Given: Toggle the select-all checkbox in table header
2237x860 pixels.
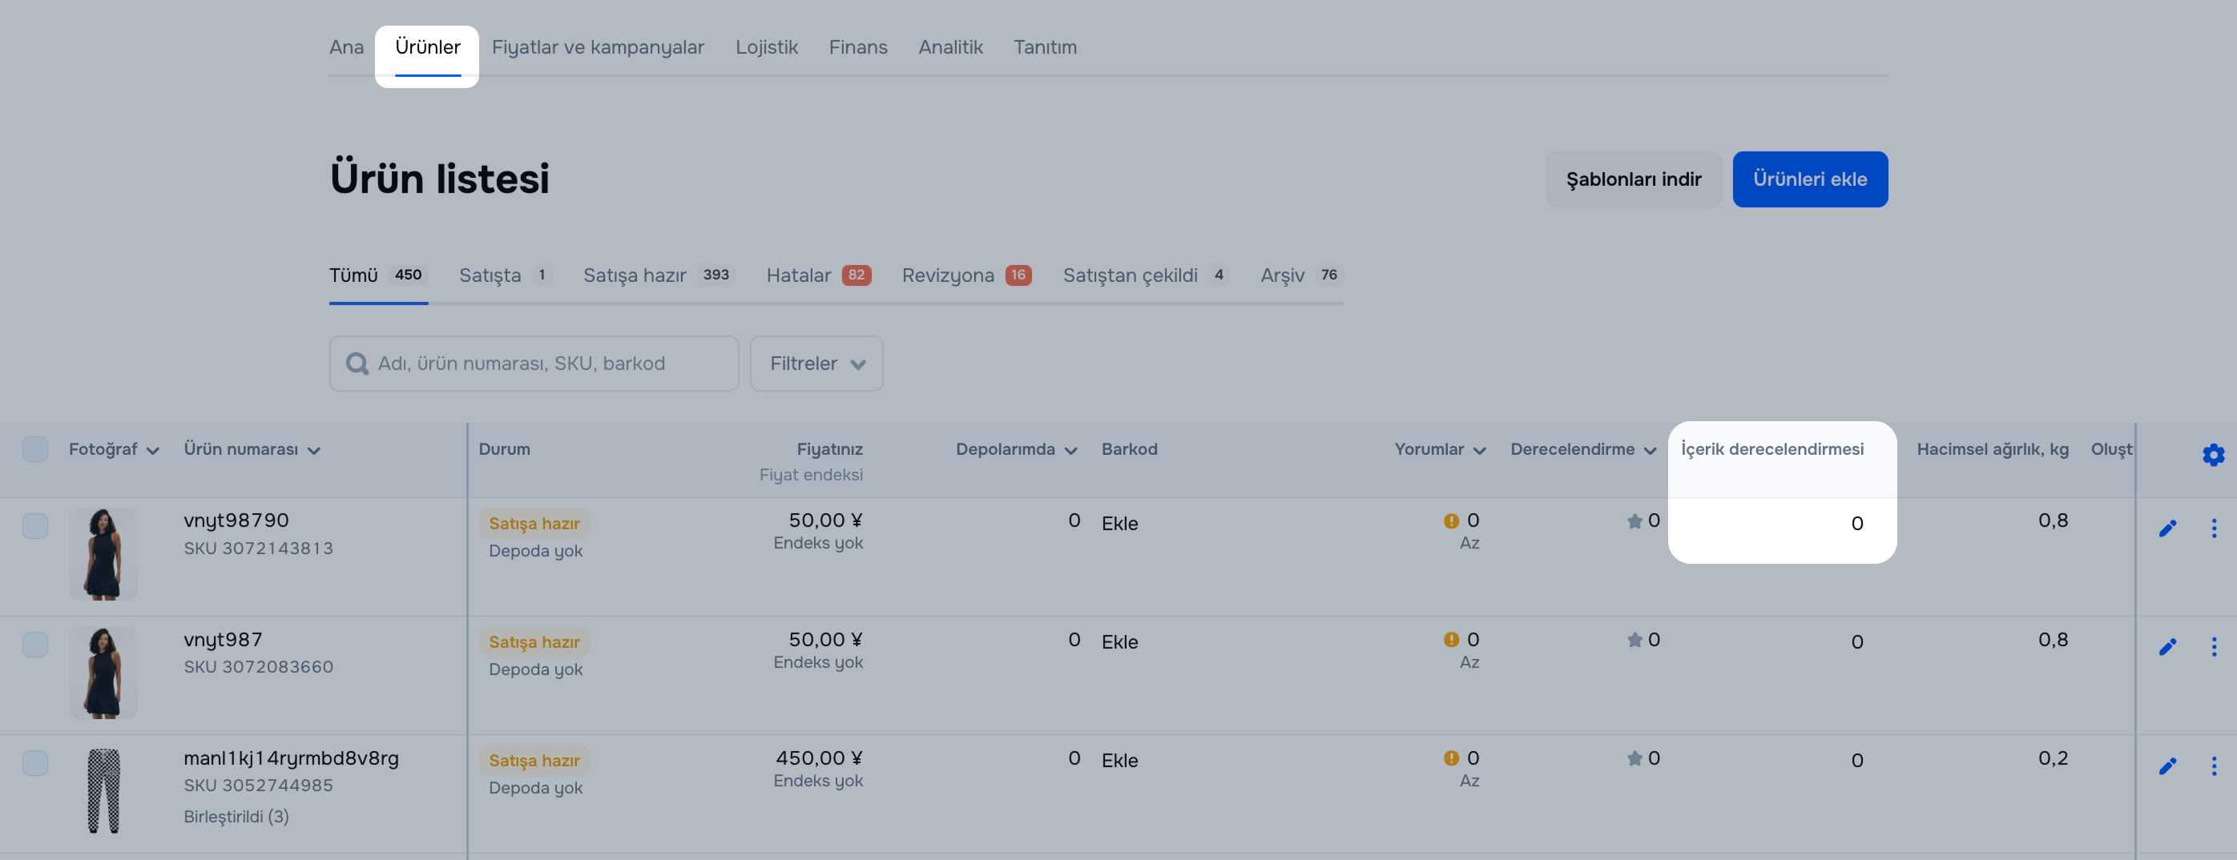Looking at the screenshot, I should [x=35, y=449].
